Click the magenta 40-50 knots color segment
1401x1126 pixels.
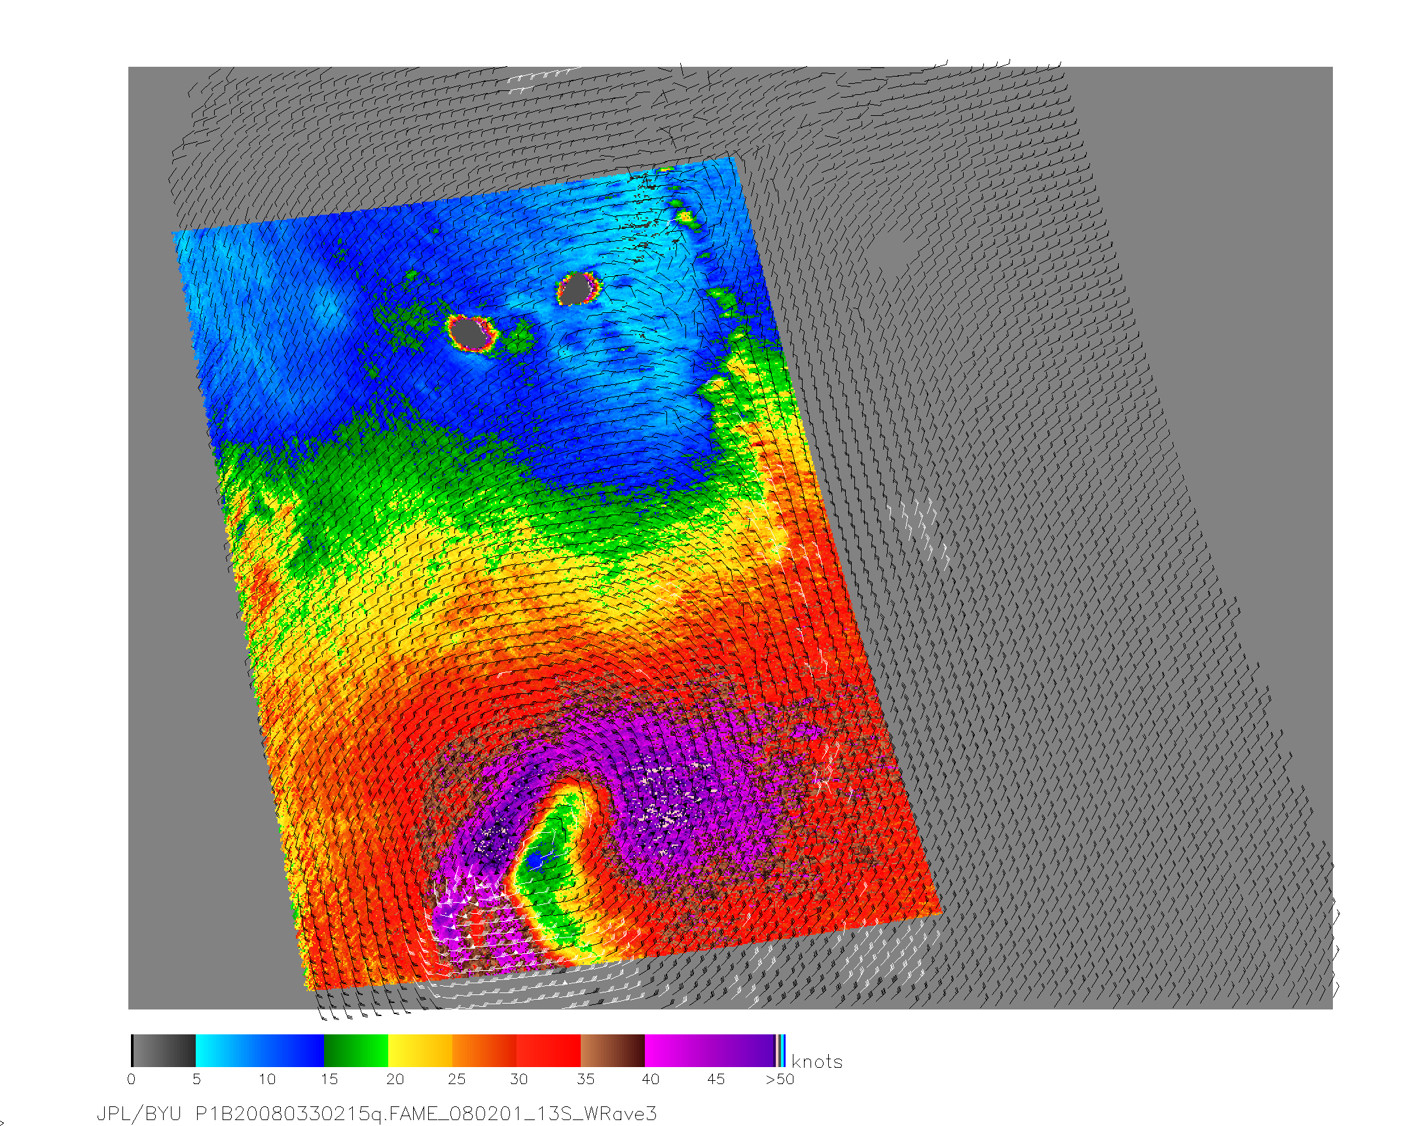pos(710,1051)
